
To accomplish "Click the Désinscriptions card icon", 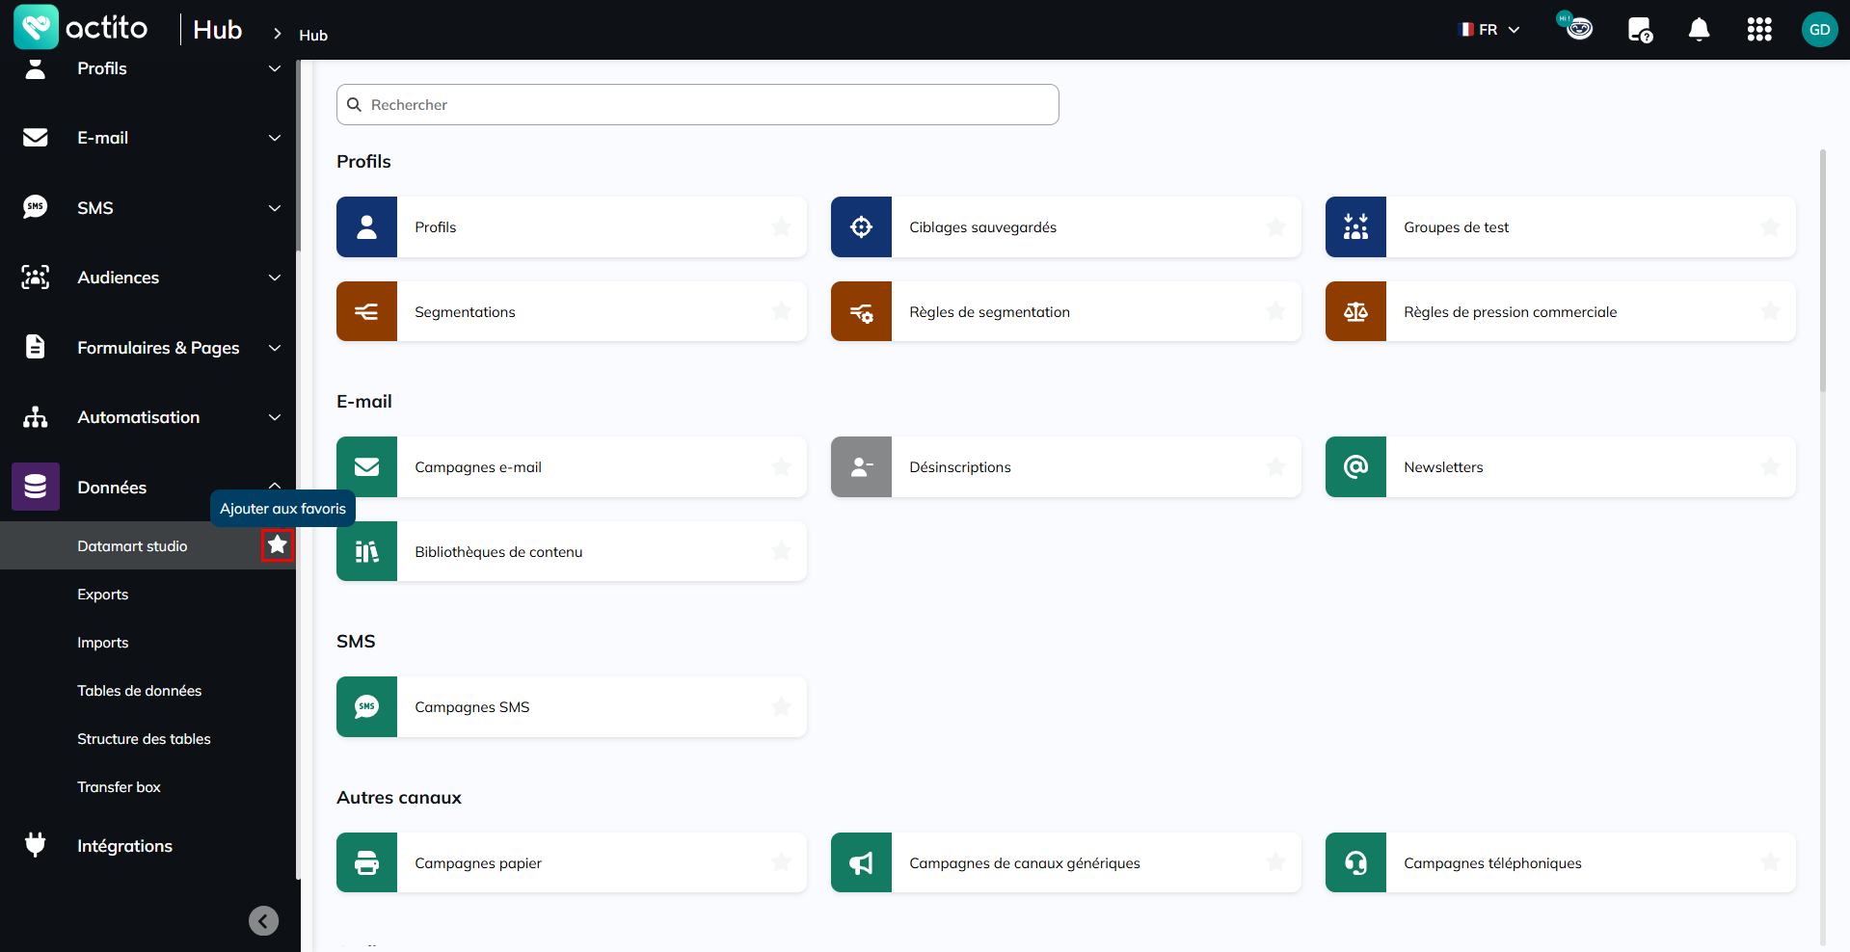I will click(861, 467).
